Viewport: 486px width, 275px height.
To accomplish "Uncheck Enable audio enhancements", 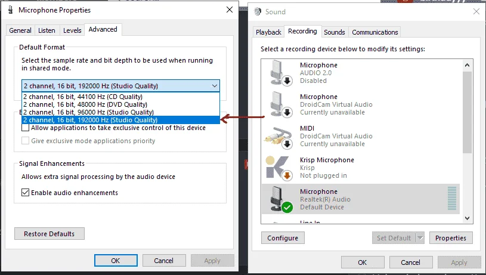I will pyautogui.click(x=26, y=192).
